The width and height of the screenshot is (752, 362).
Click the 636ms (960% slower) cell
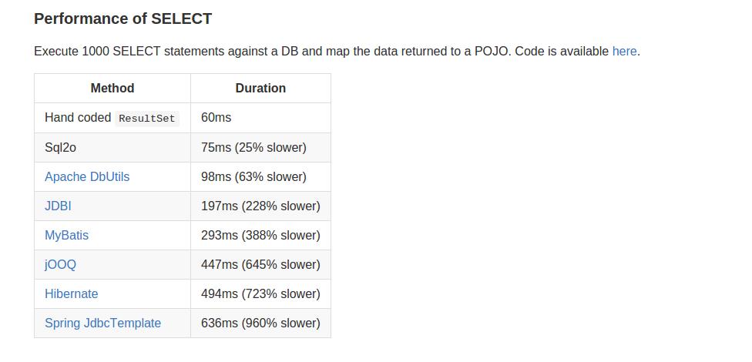point(260,323)
